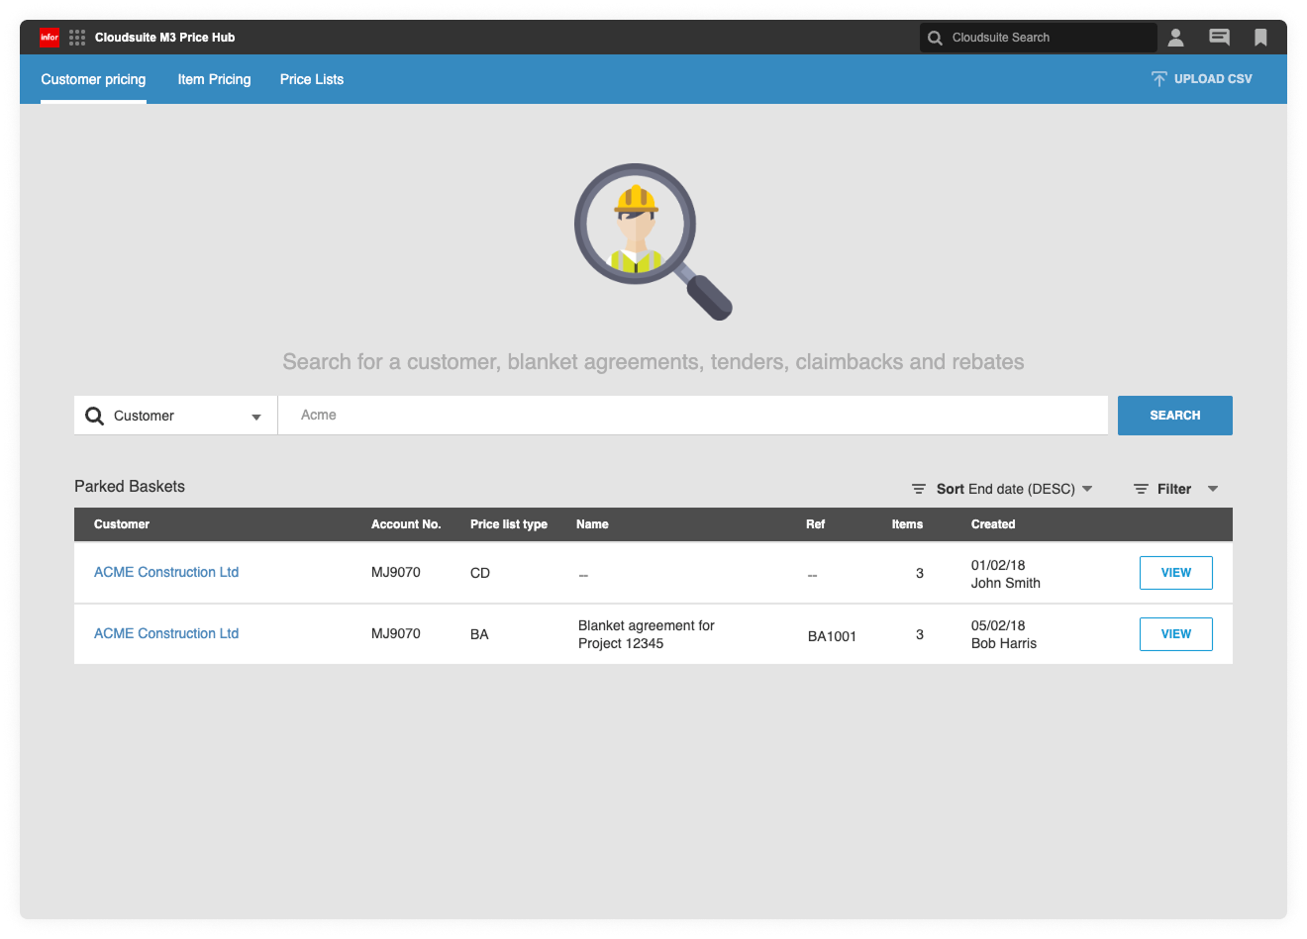The width and height of the screenshot is (1307, 939).
Task: View the BA1001 basket row
Action: (x=1176, y=634)
